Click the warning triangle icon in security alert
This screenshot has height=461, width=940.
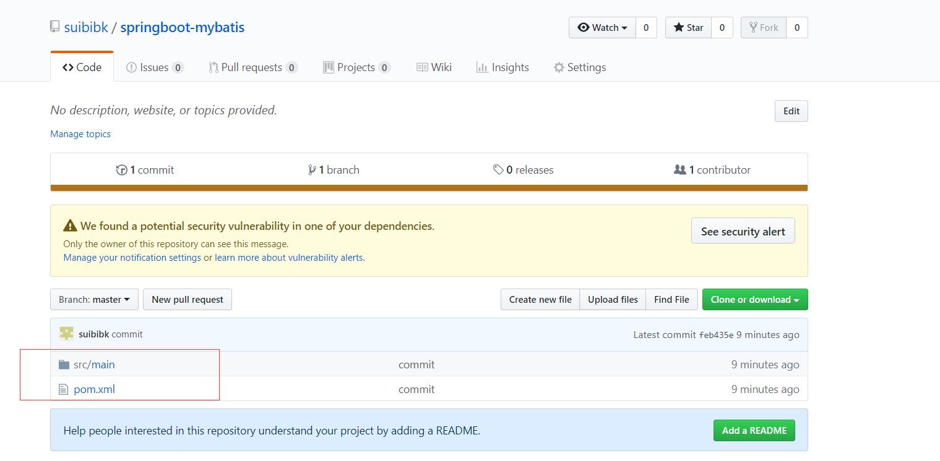70,226
